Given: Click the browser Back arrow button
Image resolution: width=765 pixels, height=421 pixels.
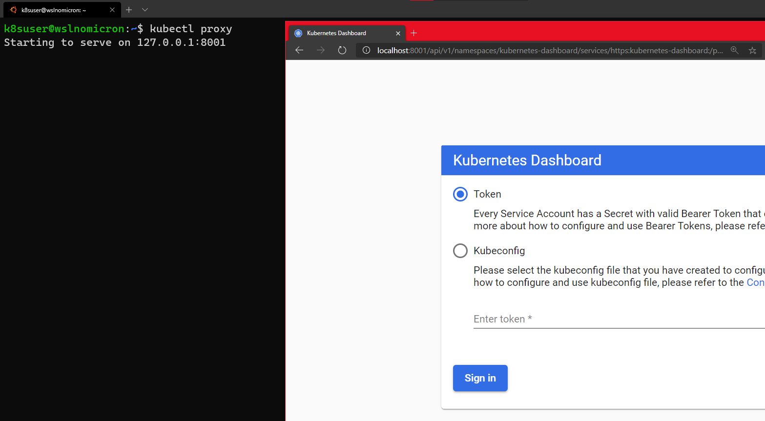Looking at the screenshot, I should tap(299, 50).
